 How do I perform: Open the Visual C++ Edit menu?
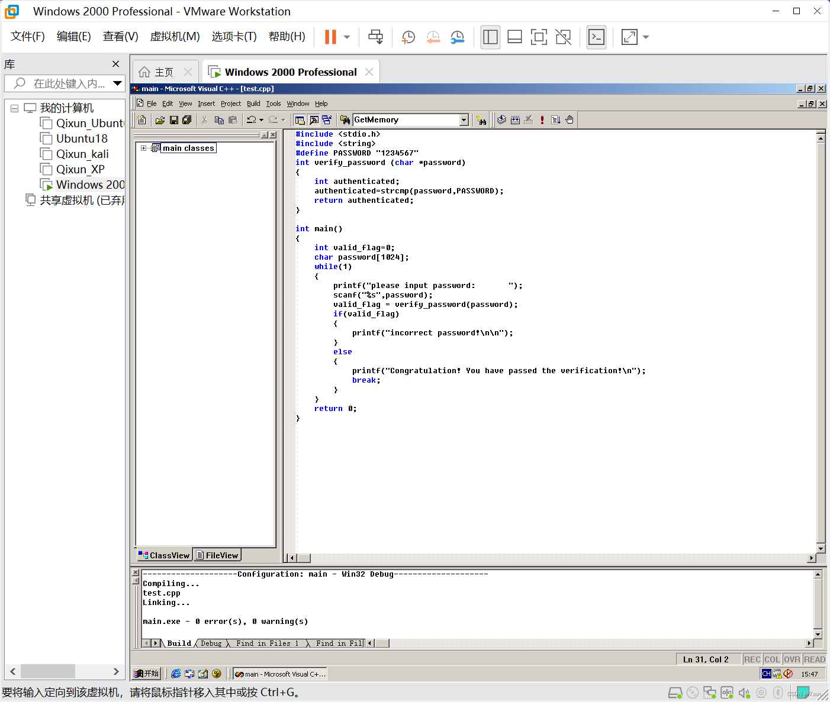(168, 103)
